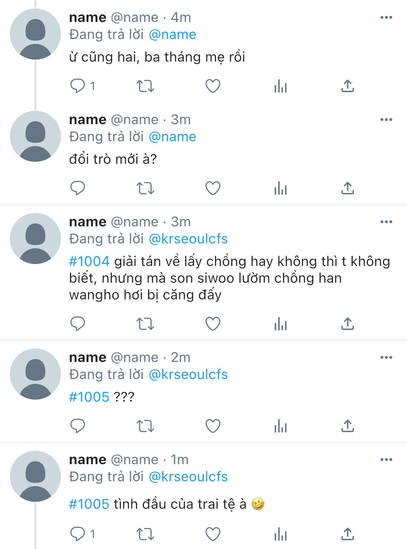Open more options on the 4m tweet
This screenshot has height=549, width=407.
pos(386,17)
